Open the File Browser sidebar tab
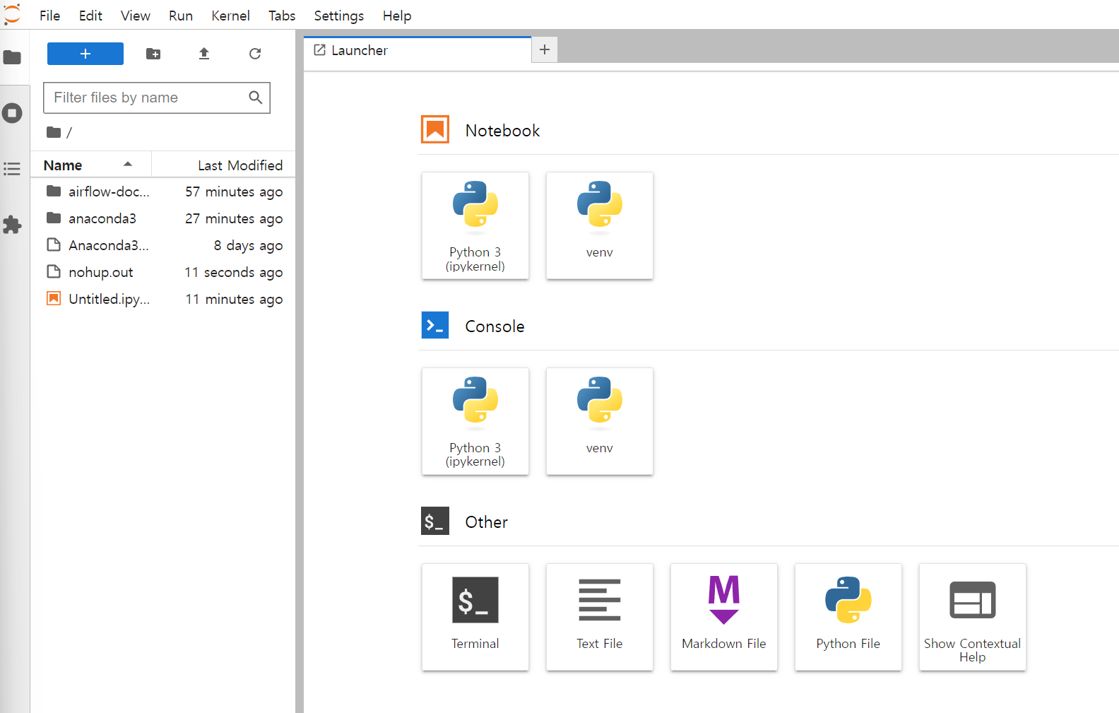 [12, 57]
